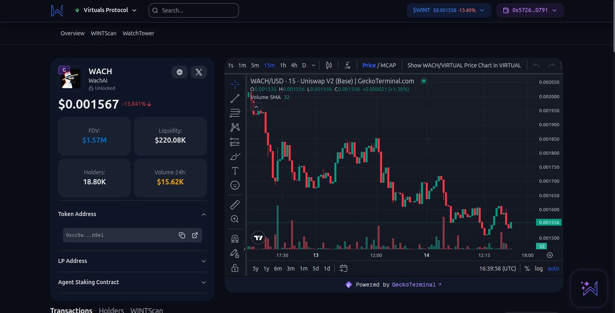Click the 16:39:58 (UTC) timezone selector
The width and height of the screenshot is (615, 313).
[x=498, y=268]
